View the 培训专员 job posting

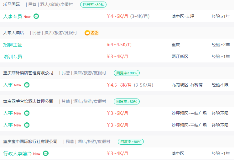click(13, 56)
